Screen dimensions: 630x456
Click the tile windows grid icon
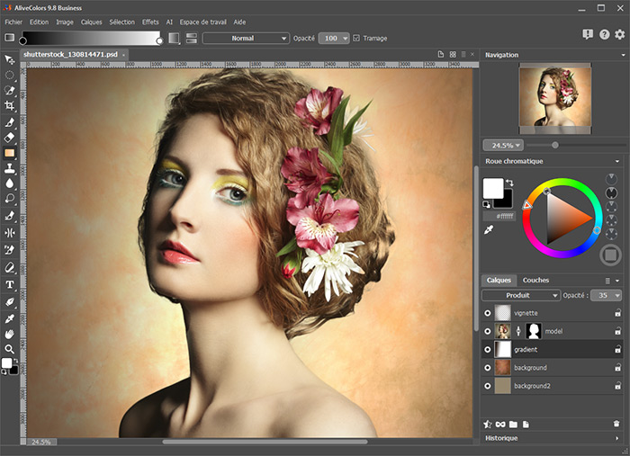pos(453,54)
